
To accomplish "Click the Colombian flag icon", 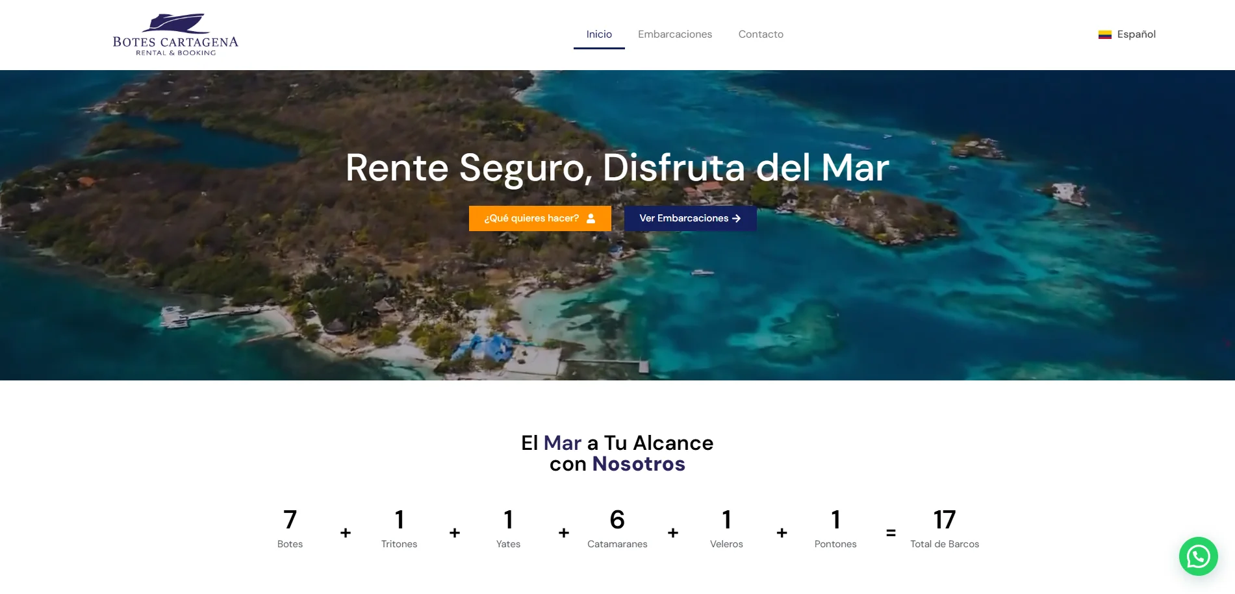I will pos(1104,34).
